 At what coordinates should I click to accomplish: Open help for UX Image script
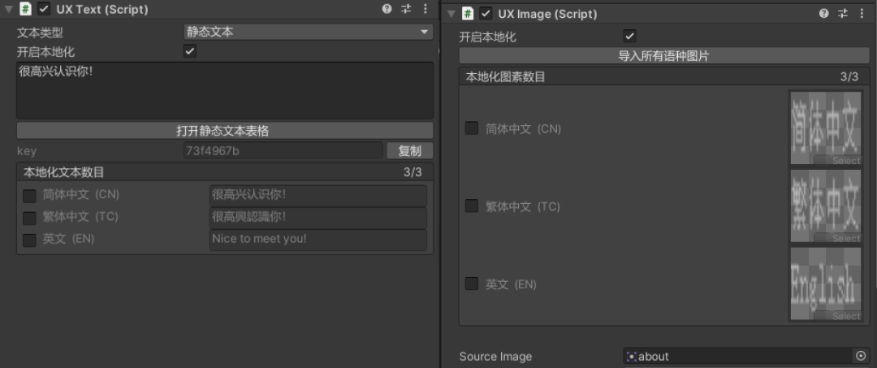[824, 14]
